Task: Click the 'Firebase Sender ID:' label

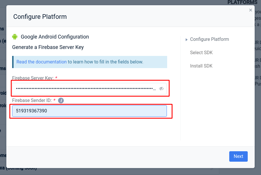Action: point(32,100)
